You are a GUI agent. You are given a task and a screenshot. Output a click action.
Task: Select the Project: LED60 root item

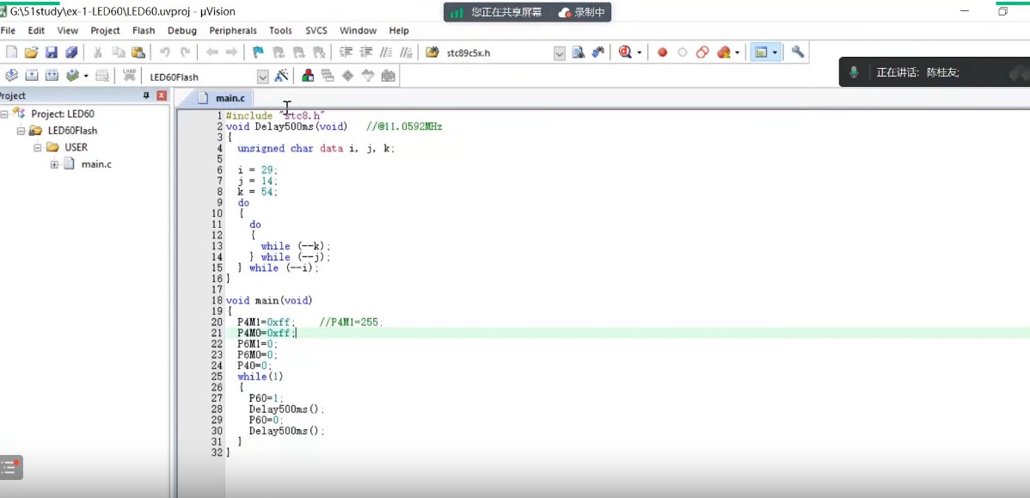tap(62, 114)
